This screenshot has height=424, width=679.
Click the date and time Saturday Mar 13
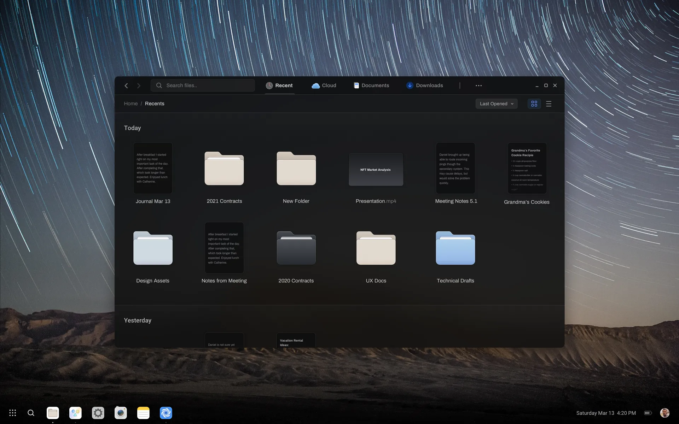(x=606, y=413)
